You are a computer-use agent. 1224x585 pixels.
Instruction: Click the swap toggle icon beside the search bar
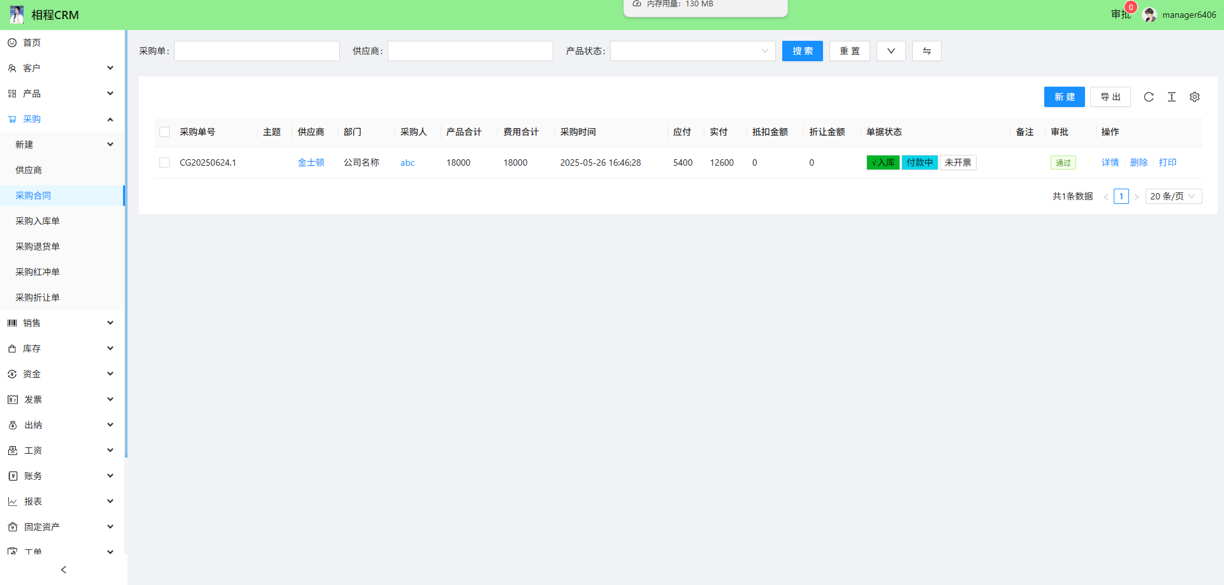926,51
